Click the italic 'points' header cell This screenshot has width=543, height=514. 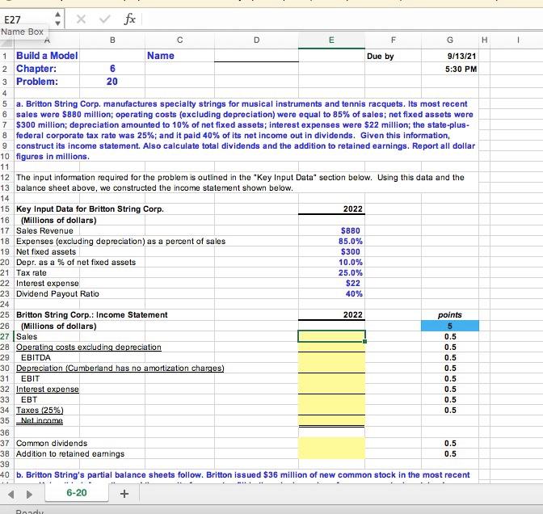pyautogui.click(x=450, y=315)
